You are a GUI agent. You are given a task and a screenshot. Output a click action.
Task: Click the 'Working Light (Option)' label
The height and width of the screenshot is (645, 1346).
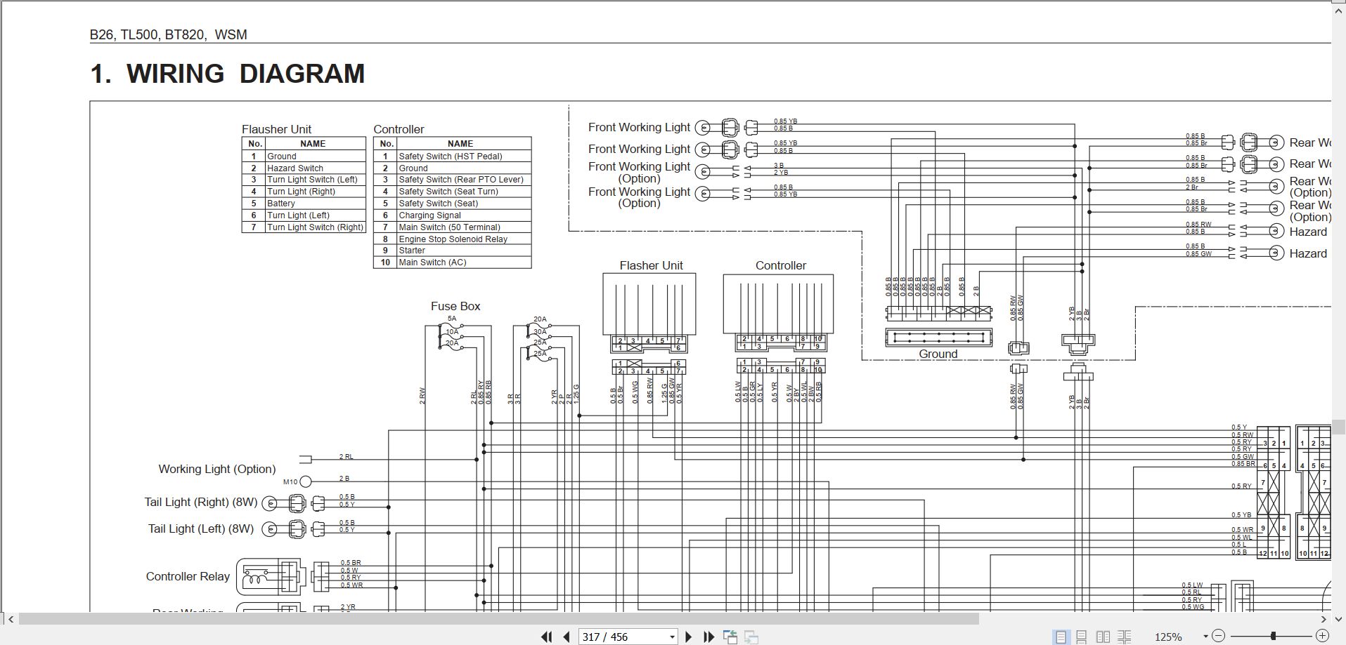click(216, 469)
